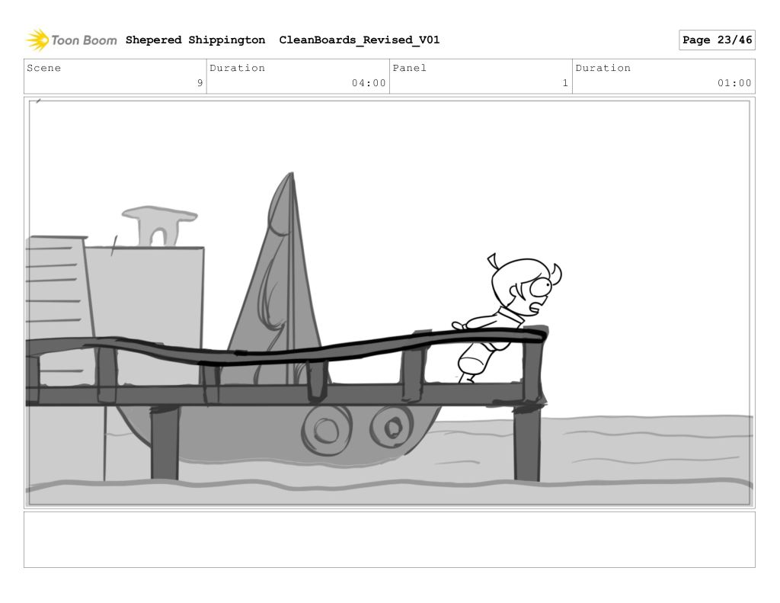Click the chimney shape atop the building
This screenshot has height=603, width=780.
(x=158, y=225)
